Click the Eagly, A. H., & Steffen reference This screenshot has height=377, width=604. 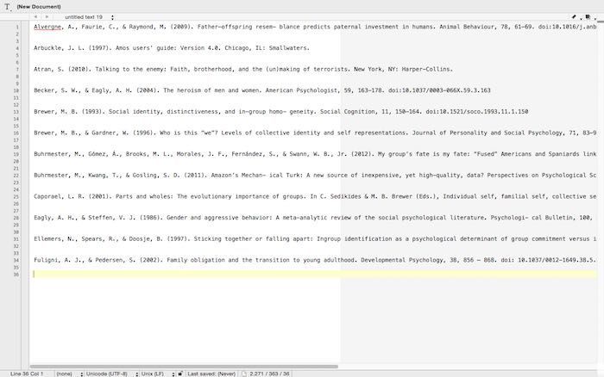tap(315, 218)
